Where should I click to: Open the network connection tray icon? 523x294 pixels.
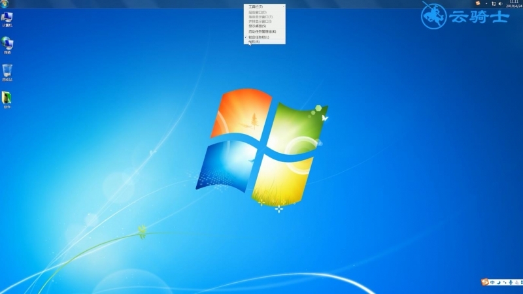(494, 4)
